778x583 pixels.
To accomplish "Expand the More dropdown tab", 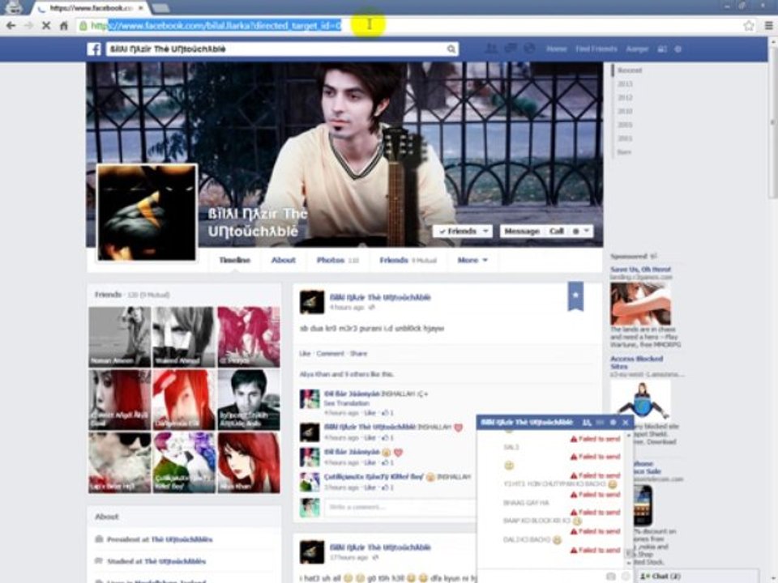I will click(472, 260).
